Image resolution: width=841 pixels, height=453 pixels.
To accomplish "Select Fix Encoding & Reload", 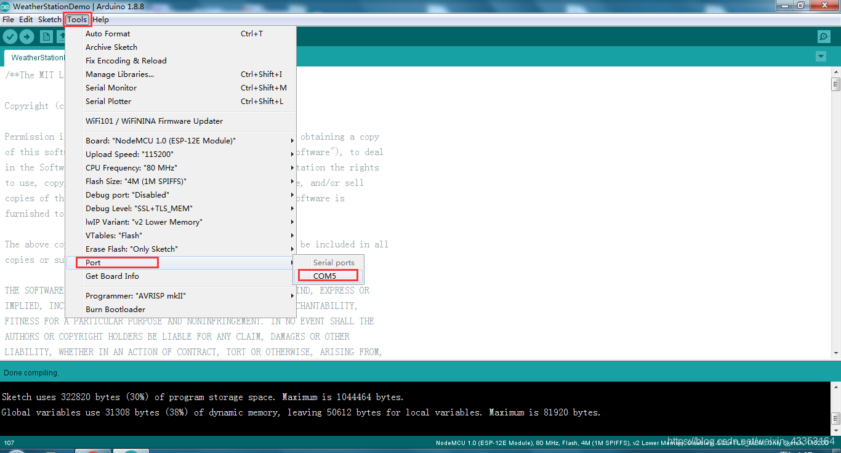I will pyautogui.click(x=181, y=61).
